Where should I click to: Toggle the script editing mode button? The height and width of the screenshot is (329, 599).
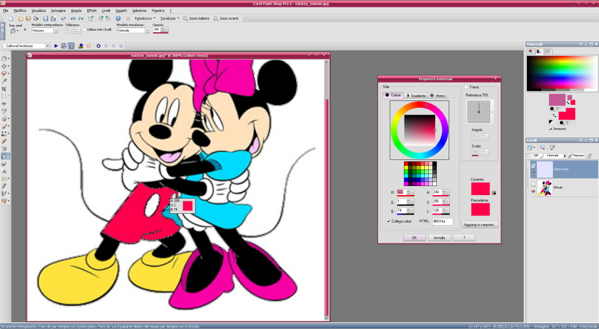71,46
